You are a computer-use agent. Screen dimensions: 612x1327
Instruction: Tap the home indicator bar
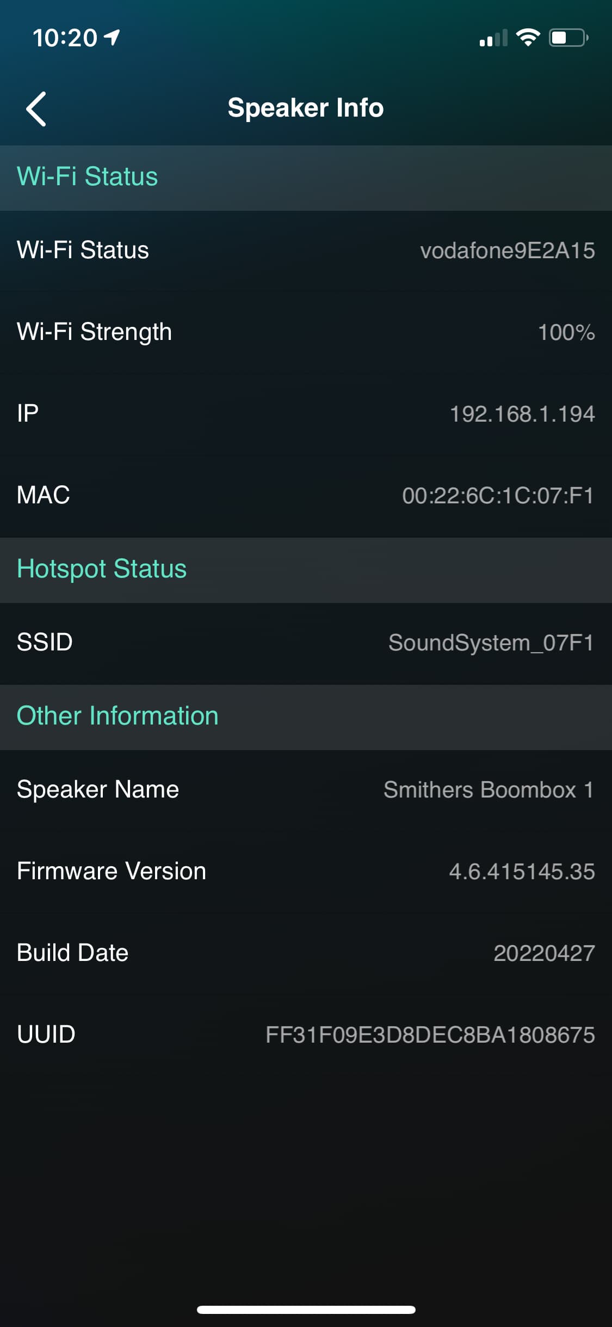click(306, 1310)
